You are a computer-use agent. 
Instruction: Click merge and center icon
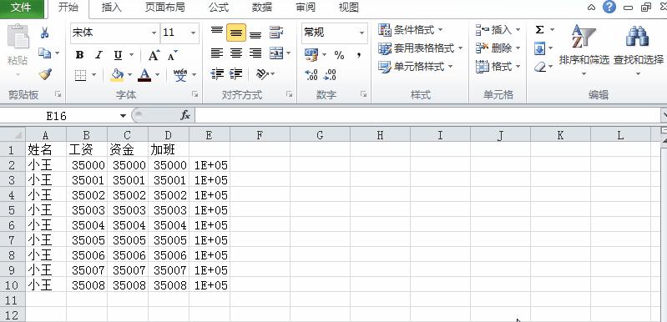276,53
